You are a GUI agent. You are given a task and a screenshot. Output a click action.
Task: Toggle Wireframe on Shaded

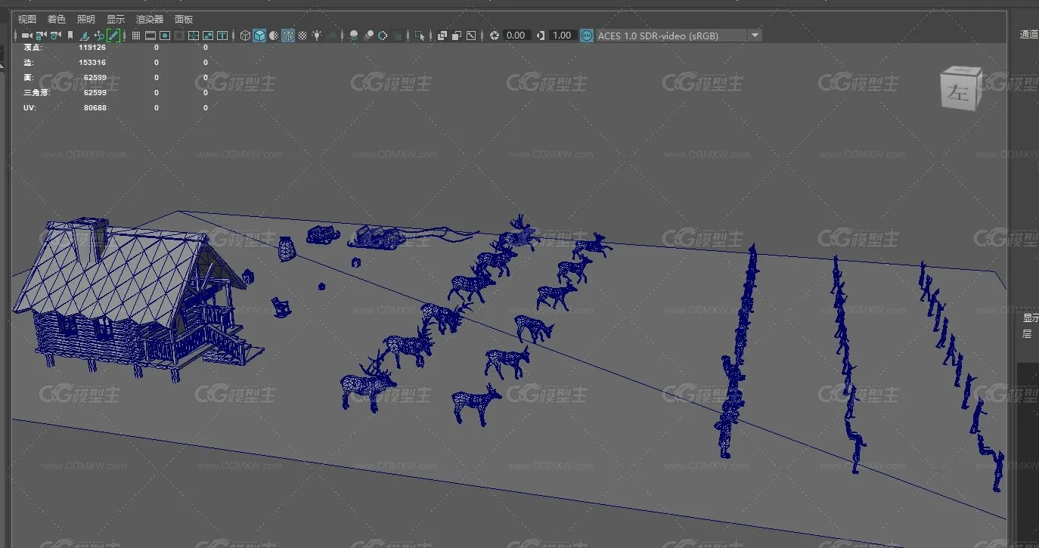coord(288,36)
